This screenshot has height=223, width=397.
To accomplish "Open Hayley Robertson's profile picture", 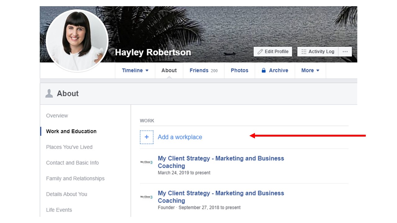I will pos(77,41).
